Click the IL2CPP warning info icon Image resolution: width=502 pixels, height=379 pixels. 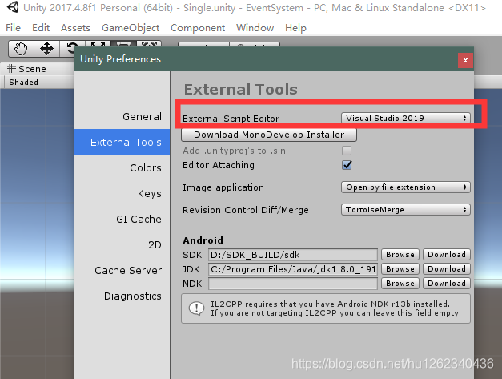(196, 308)
